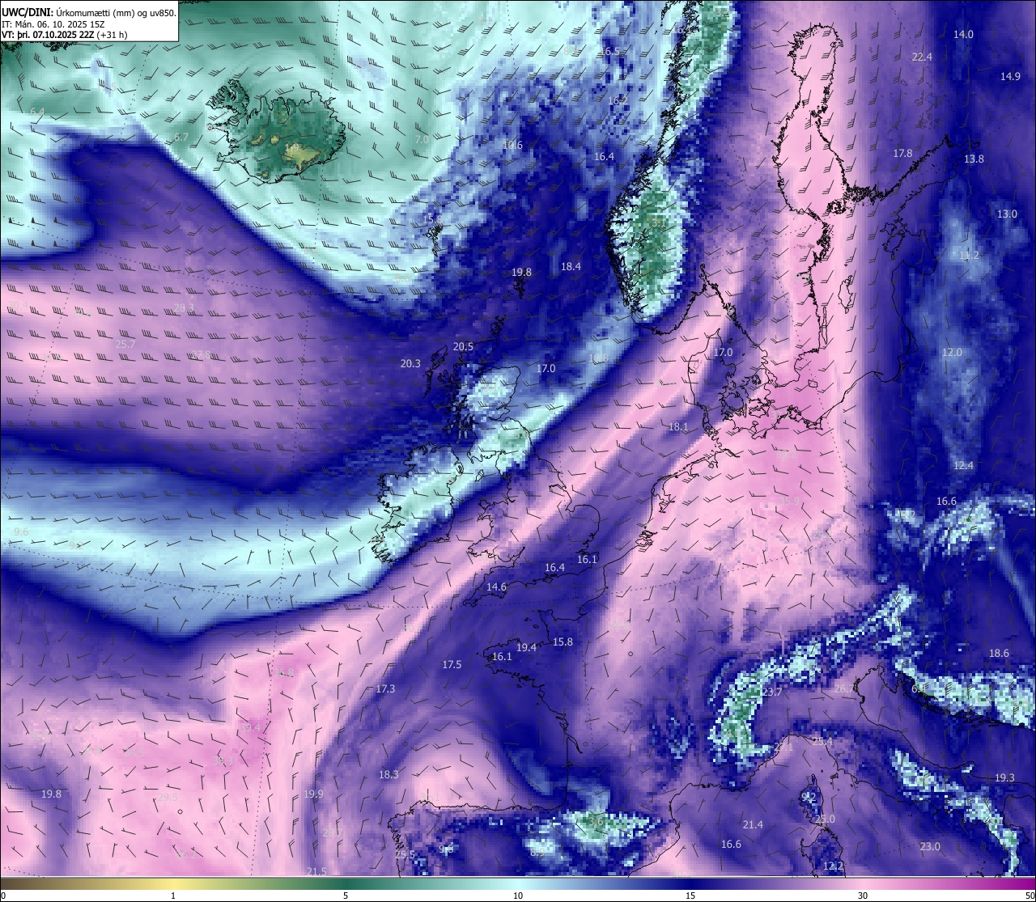Click the 12.4 value label
The height and width of the screenshot is (902, 1036).
click(x=963, y=466)
